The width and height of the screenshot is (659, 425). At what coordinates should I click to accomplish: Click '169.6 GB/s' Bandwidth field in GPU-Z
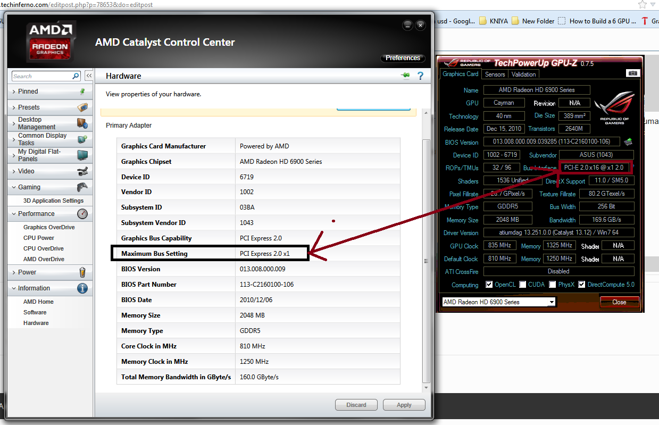tap(606, 220)
